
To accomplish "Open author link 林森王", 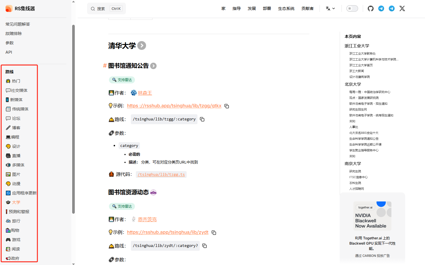I will click(145, 93).
